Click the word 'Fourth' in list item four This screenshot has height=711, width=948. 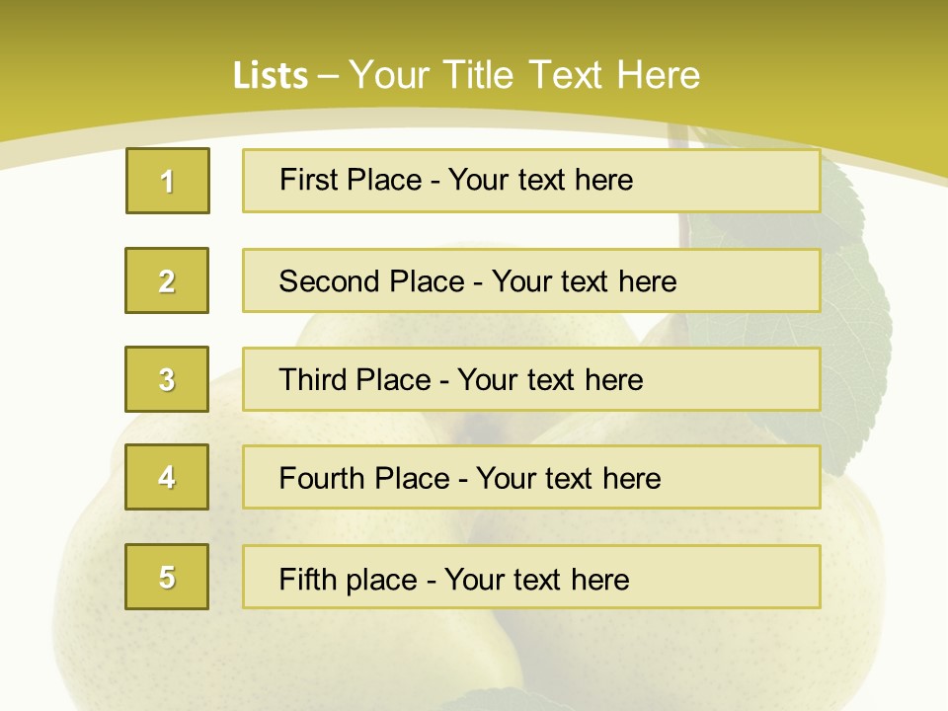click(321, 478)
